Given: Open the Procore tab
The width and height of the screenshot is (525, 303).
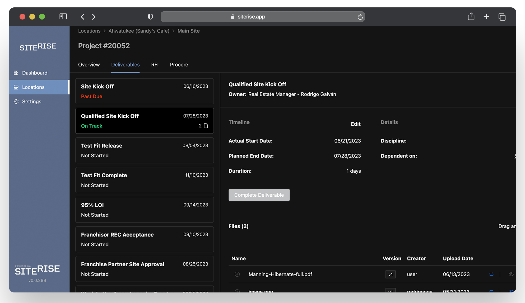Looking at the screenshot, I should (x=179, y=65).
